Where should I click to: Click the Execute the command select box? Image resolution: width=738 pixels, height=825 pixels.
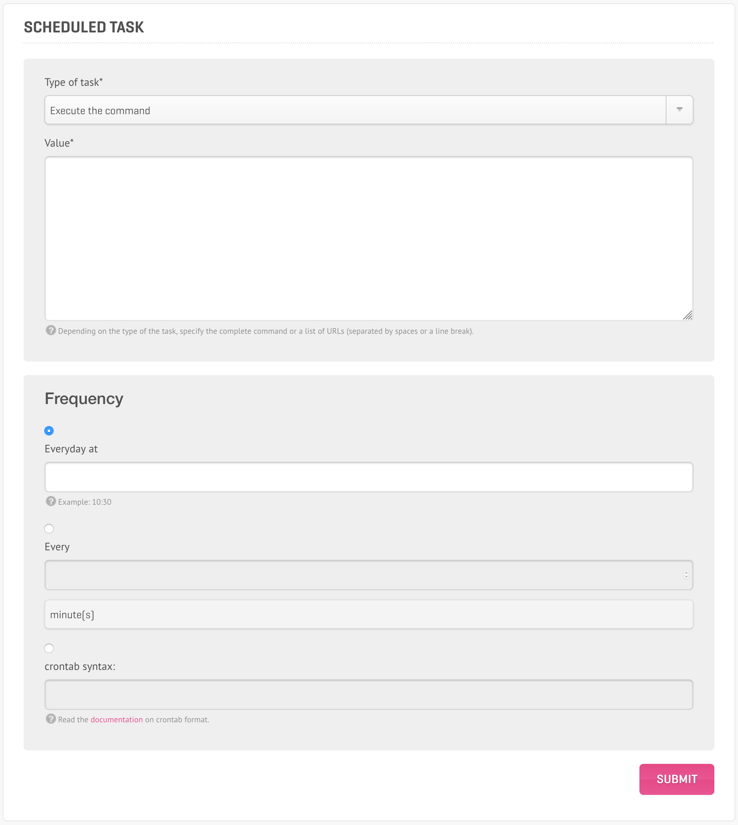point(369,109)
